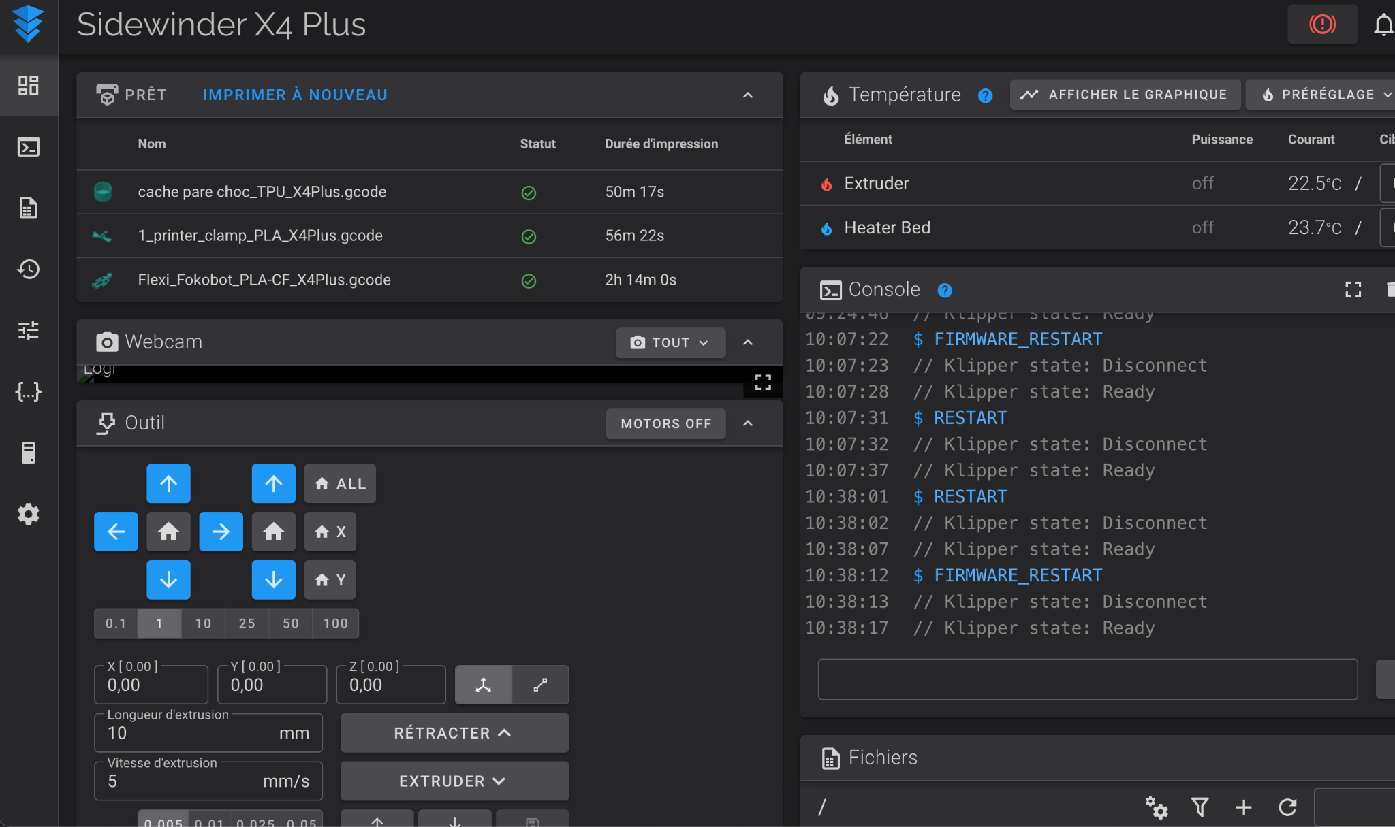Click Home X button
The height and width of the screenshot is (827, 1395).
[x=330, y=532]
